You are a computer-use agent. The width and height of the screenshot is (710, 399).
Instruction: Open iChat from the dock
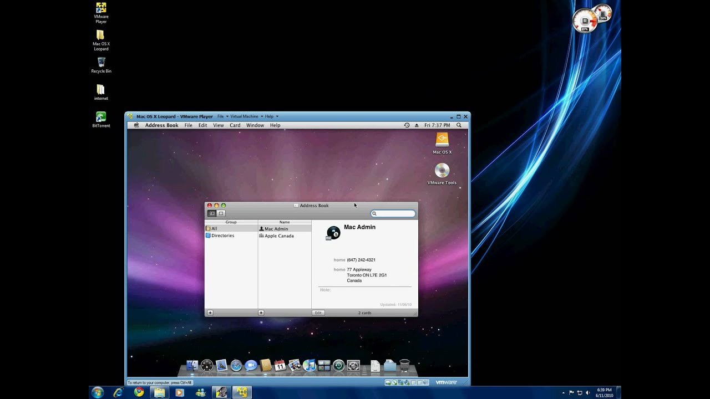(x=251, y=365)
